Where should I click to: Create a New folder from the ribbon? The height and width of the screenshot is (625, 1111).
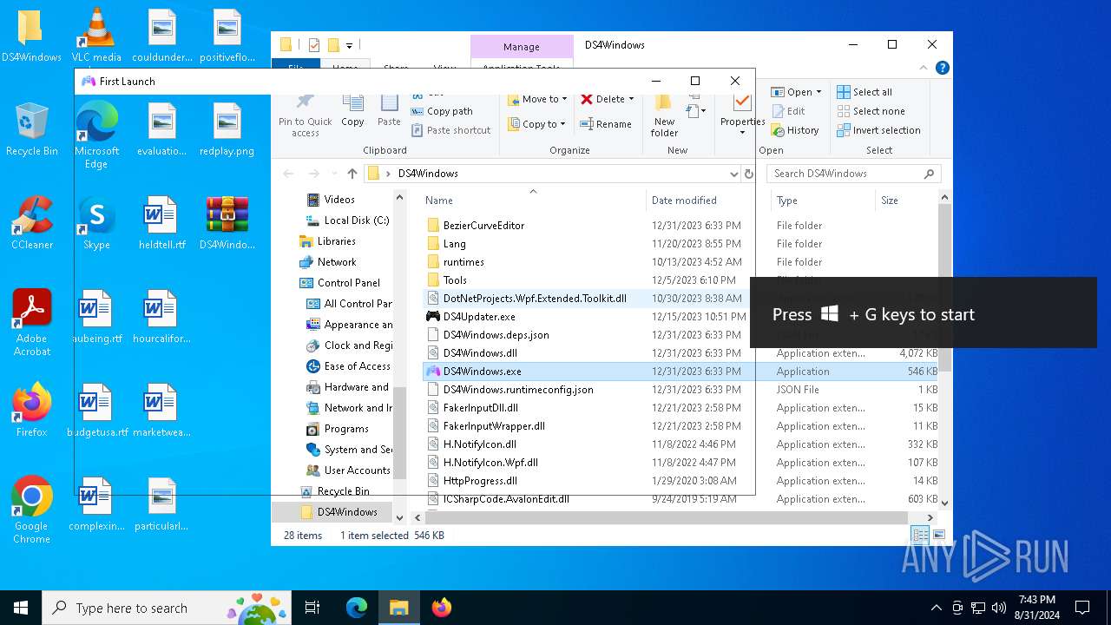664,115
